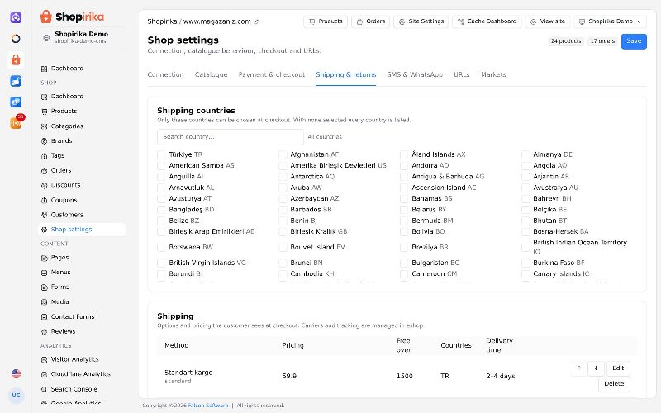Open the UC user avatar menu

16,396
